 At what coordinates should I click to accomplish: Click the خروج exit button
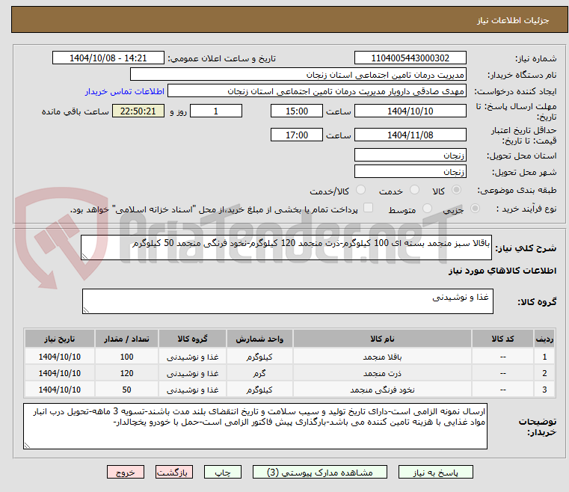(x=126, y=473)
